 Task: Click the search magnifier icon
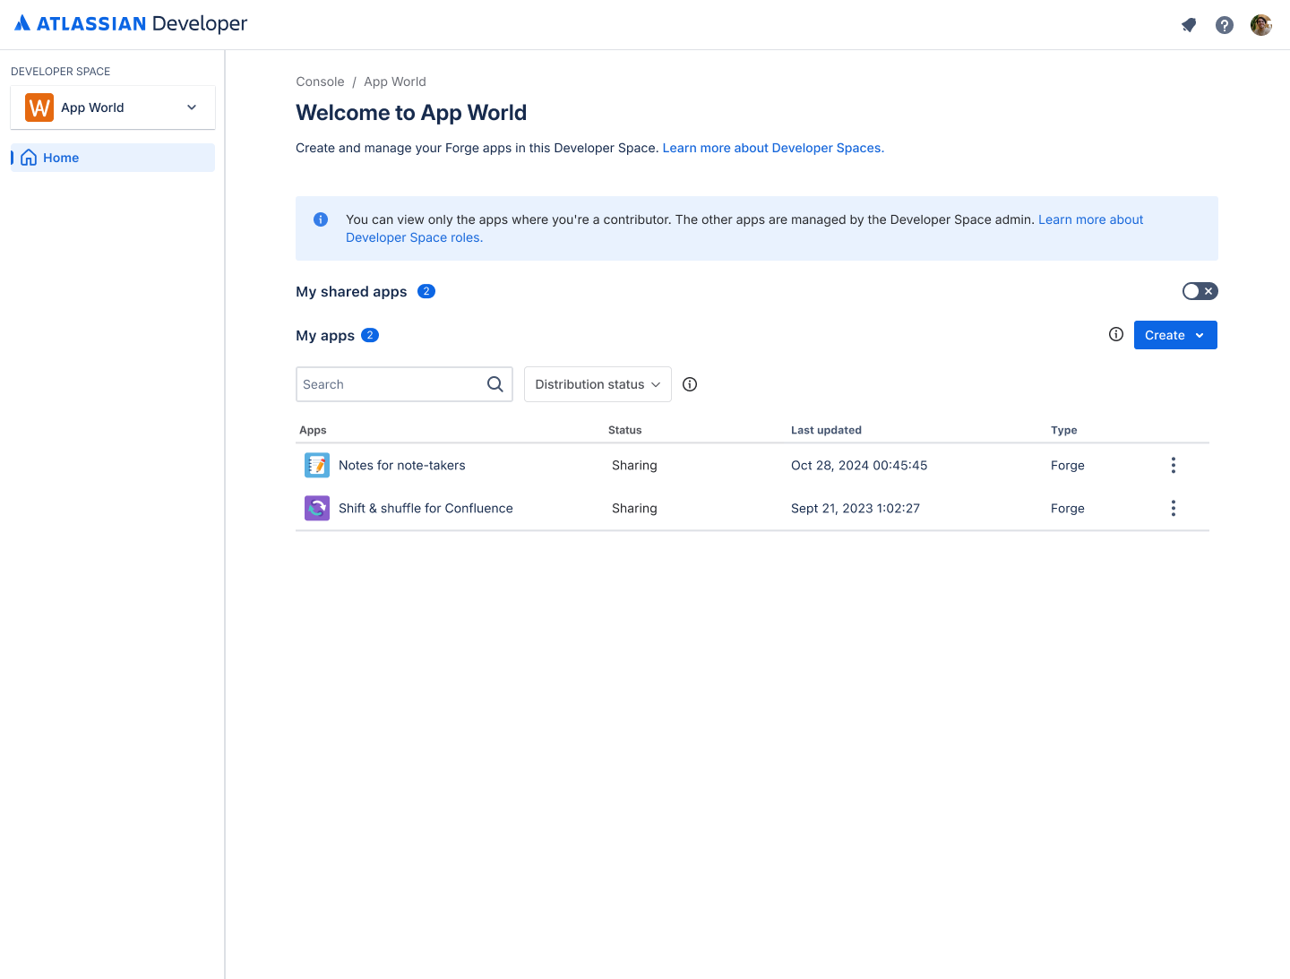495,384
